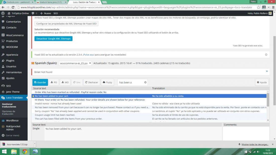
Task: Click the Guardar save button
Action: point(40,82)
